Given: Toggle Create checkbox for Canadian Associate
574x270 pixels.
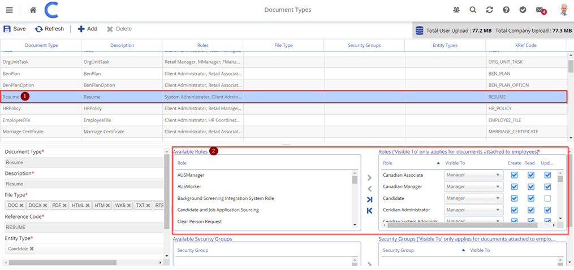Looking at the screenshot, I should 514,175.
